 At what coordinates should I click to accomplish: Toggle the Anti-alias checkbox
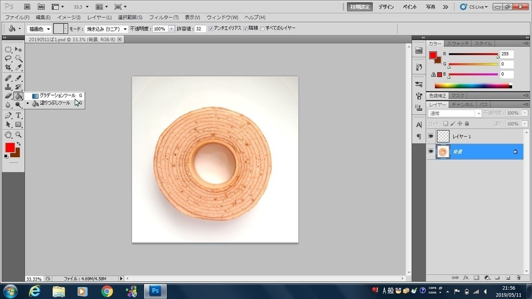tap(211, 28)
